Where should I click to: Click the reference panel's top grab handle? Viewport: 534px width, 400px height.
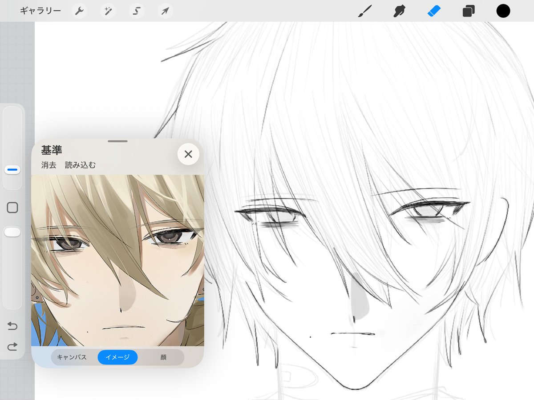(x=117, y=141)
